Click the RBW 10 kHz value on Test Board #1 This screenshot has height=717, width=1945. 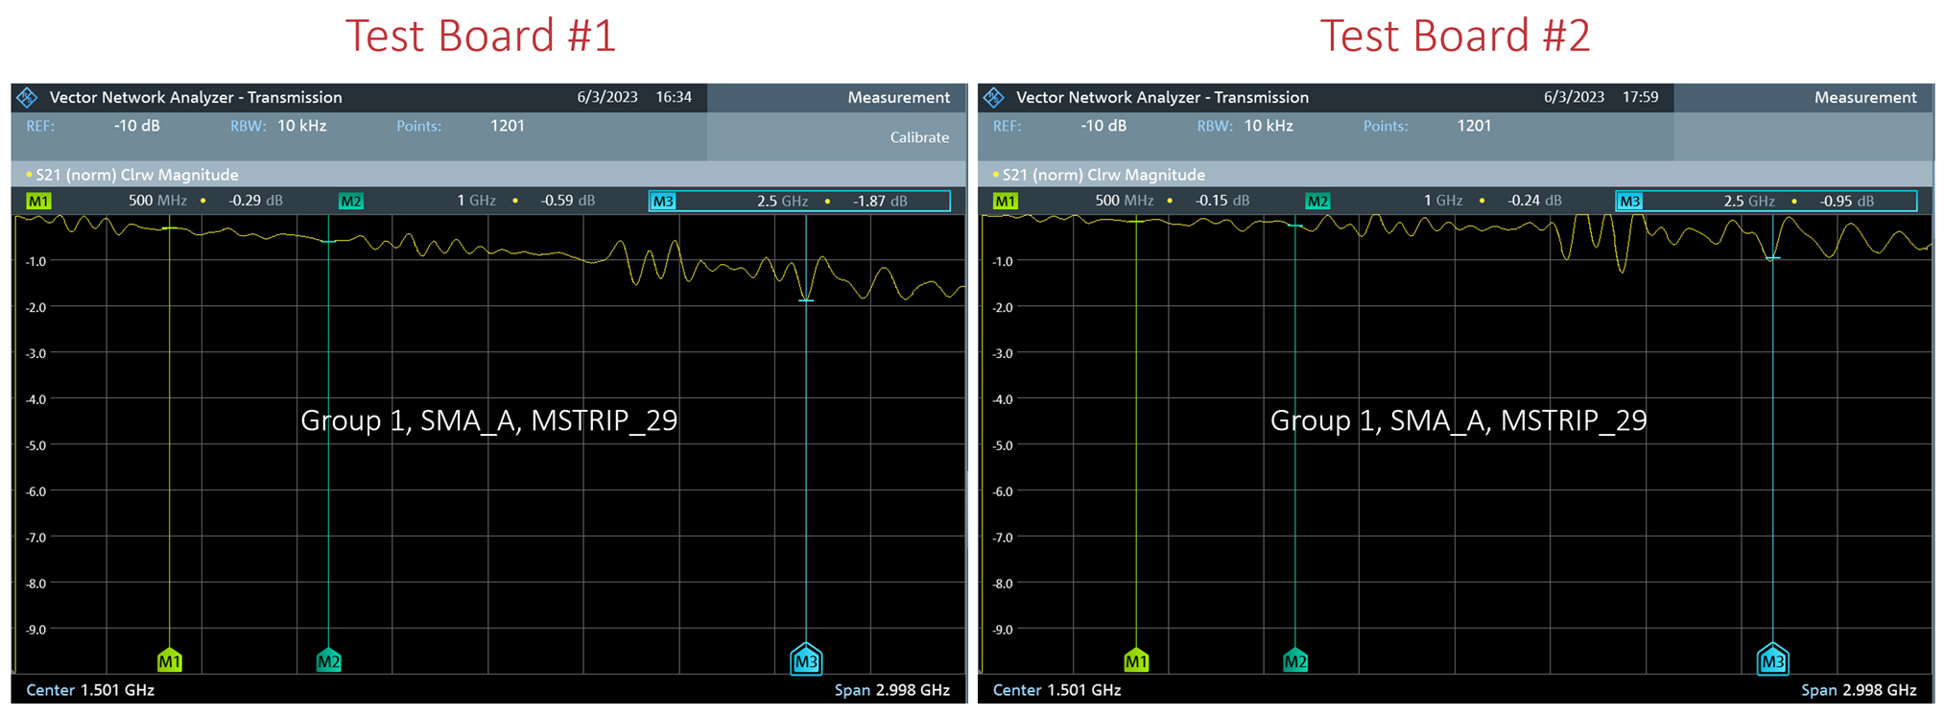pyautogui.click(x=302, y=126)
